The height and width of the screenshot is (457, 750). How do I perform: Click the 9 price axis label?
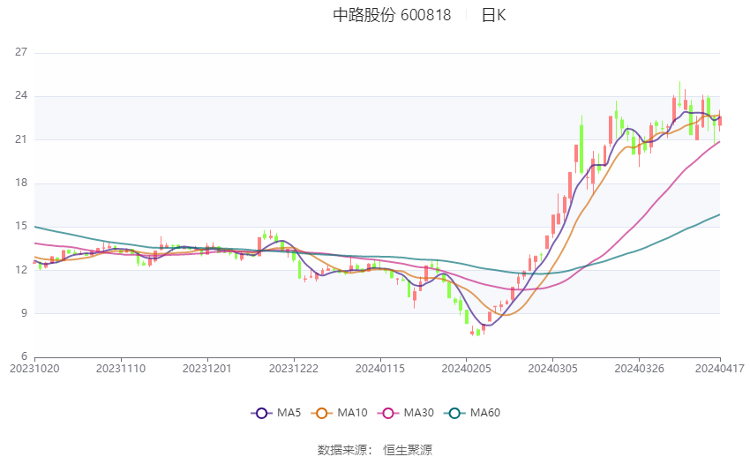point(25,313)
